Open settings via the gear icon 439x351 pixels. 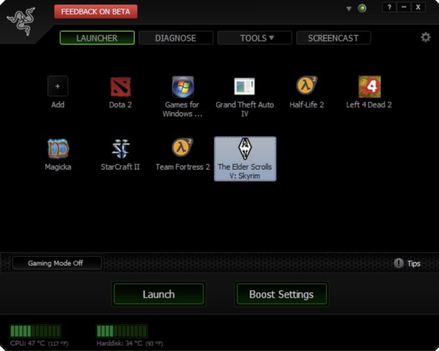tap(426, 38)
